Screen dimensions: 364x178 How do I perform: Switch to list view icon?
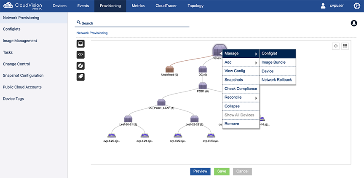345,46
